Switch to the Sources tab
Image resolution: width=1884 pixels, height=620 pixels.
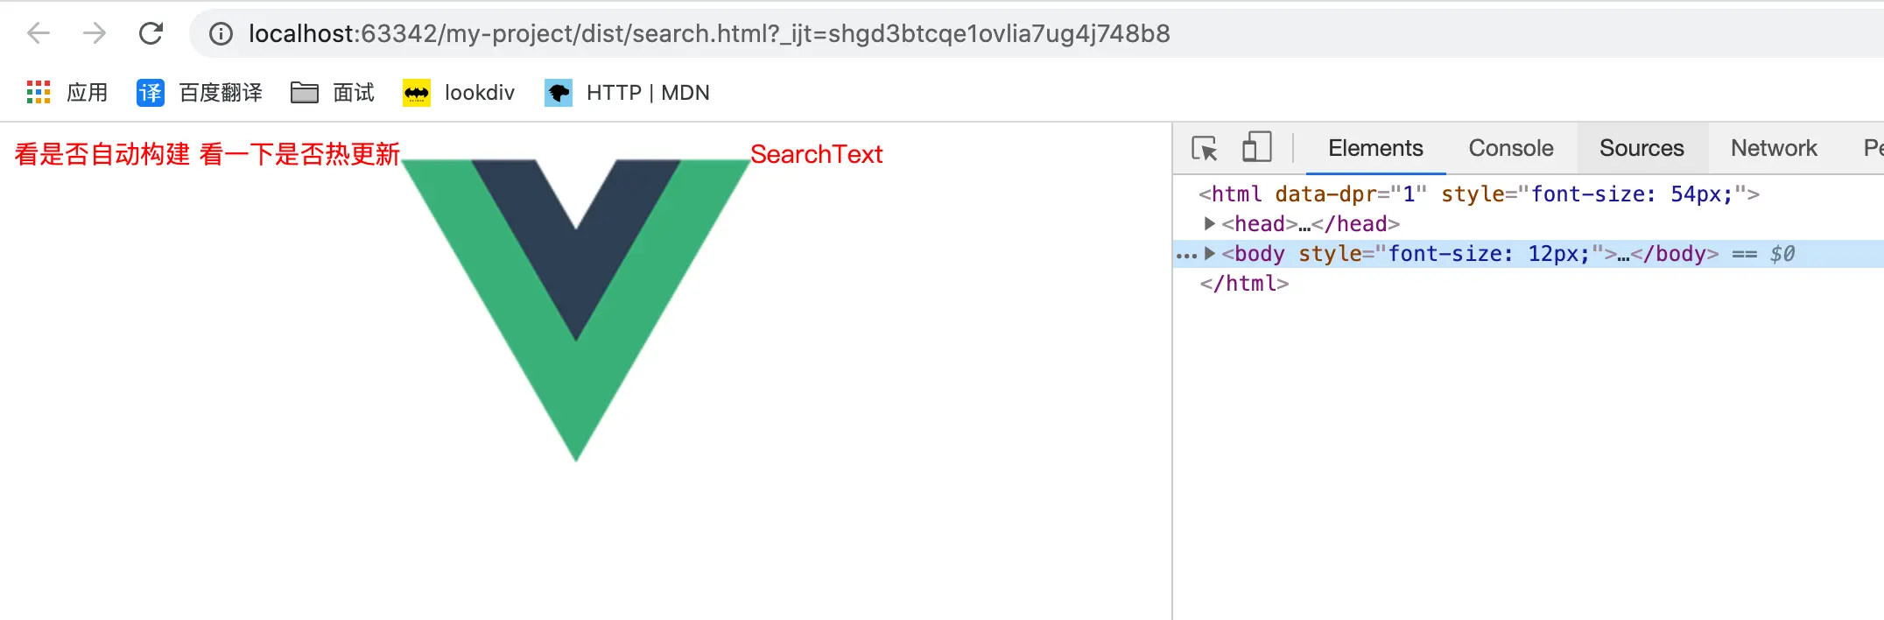coord(1641,148)
